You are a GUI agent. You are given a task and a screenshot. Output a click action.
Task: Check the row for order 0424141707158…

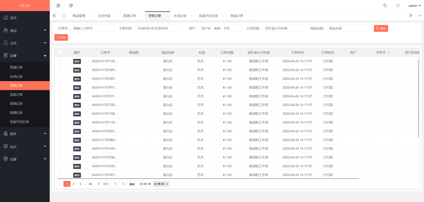click(x=60, y=113)
